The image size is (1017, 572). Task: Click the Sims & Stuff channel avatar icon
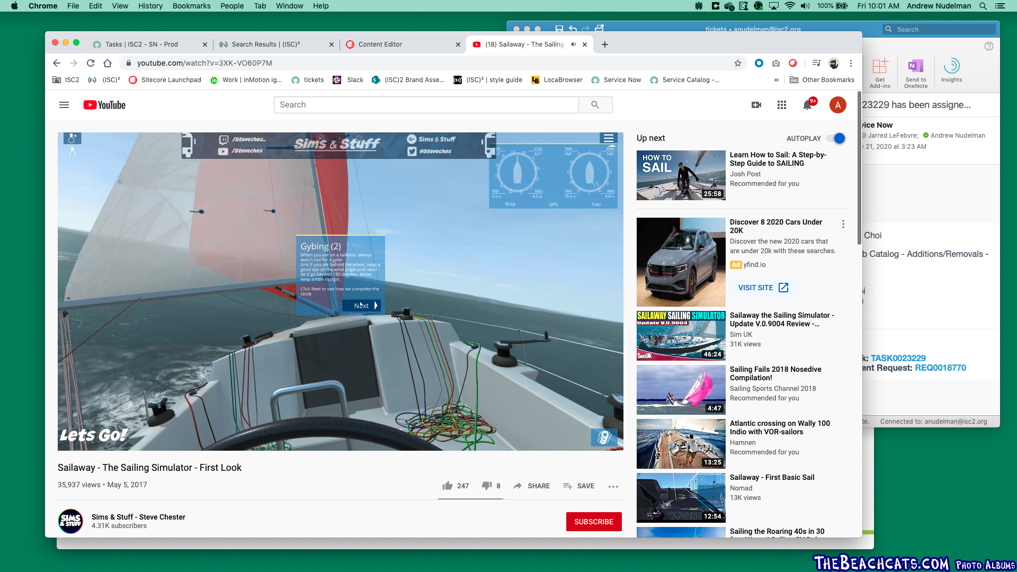point(70,521)
